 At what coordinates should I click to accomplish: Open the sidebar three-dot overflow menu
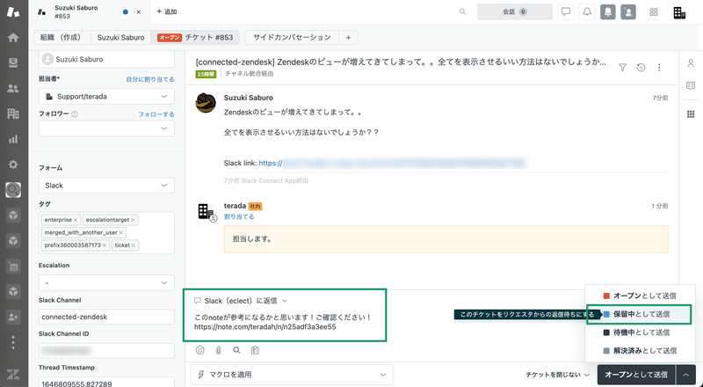click(13, 342)
